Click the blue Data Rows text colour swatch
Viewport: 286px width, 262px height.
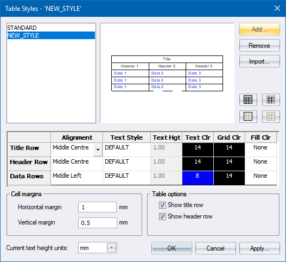pos(198,178)
